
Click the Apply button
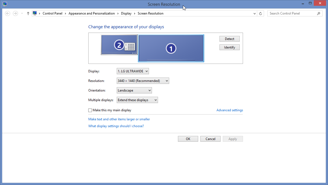233,139
